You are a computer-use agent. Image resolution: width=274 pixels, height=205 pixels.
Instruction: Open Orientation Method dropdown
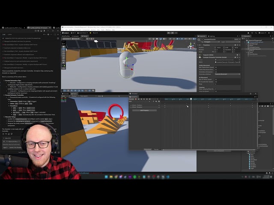pos(227,74)
